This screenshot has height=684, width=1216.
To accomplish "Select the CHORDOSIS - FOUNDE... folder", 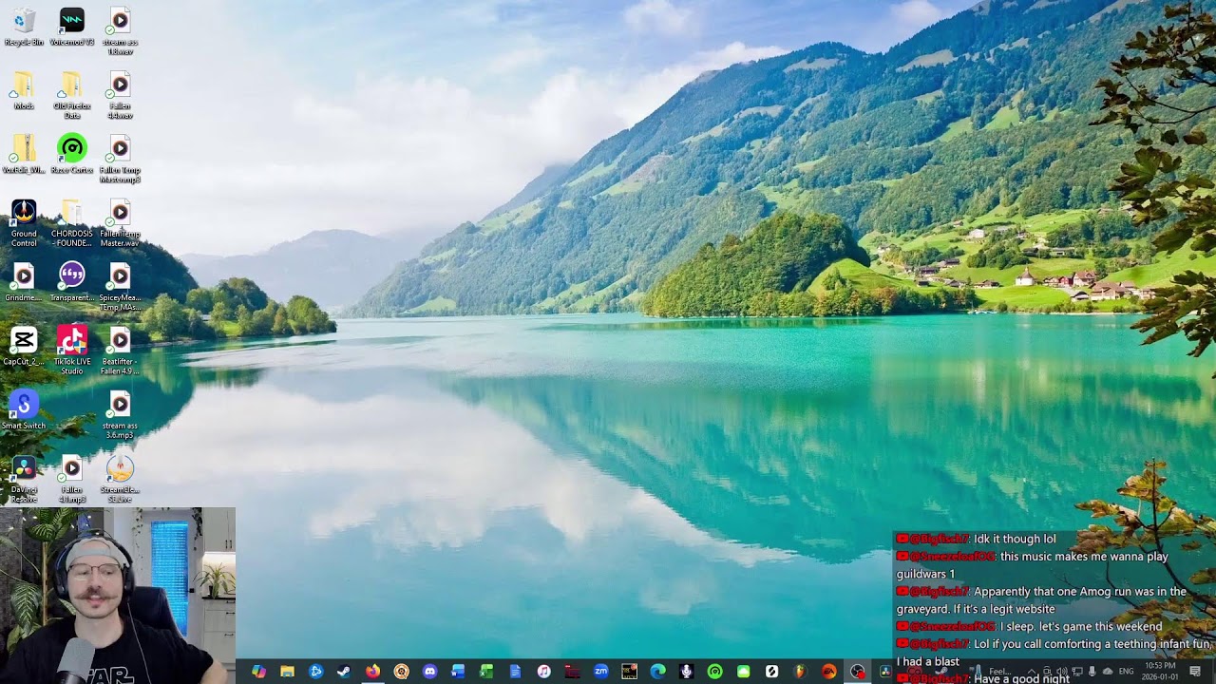I will coord(72,223).
